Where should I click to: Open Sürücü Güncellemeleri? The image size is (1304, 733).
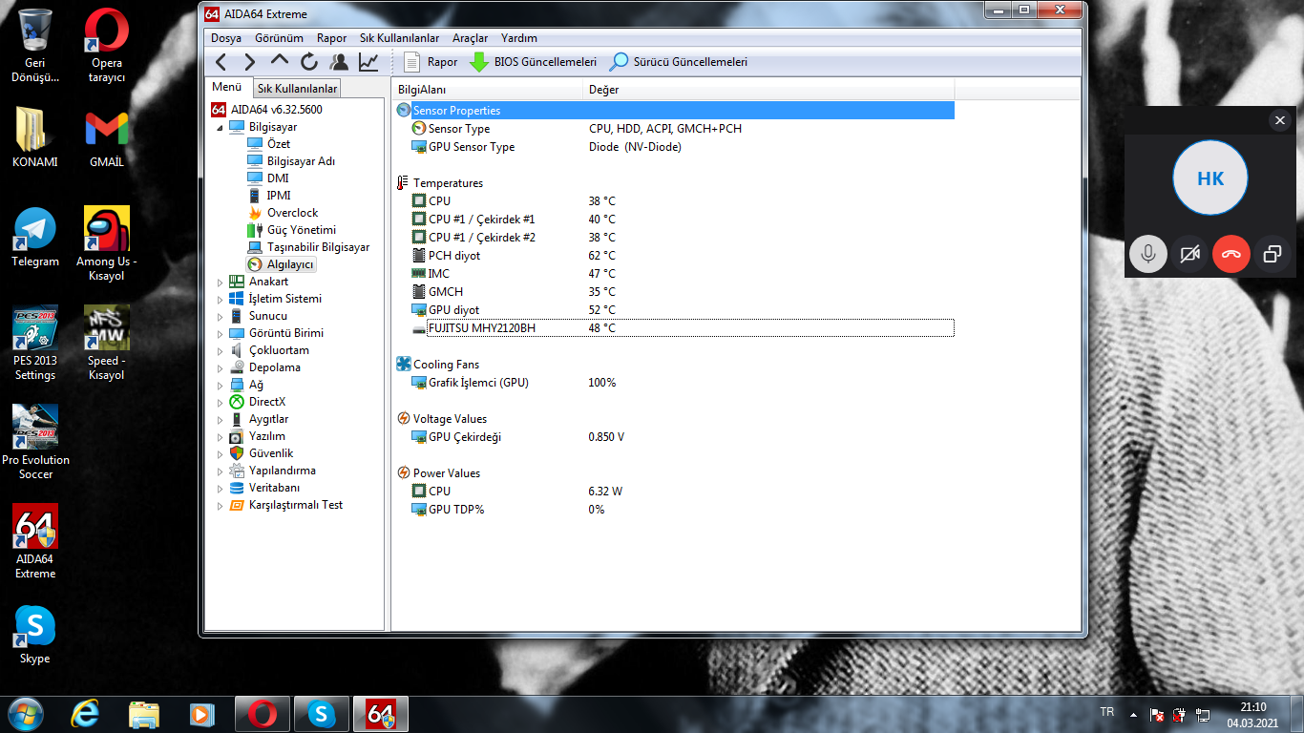(679, 62)
